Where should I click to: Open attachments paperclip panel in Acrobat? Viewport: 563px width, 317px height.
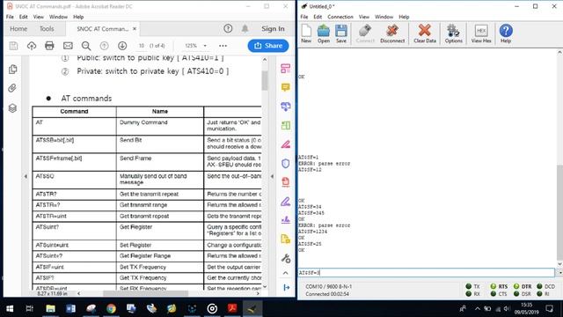(12, 88)
